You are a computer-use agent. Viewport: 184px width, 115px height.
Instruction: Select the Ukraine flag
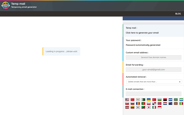pos(149,100)
